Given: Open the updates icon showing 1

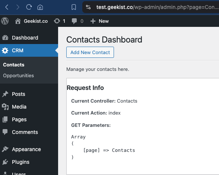Looking at the screenshot, I should point(57,21).
